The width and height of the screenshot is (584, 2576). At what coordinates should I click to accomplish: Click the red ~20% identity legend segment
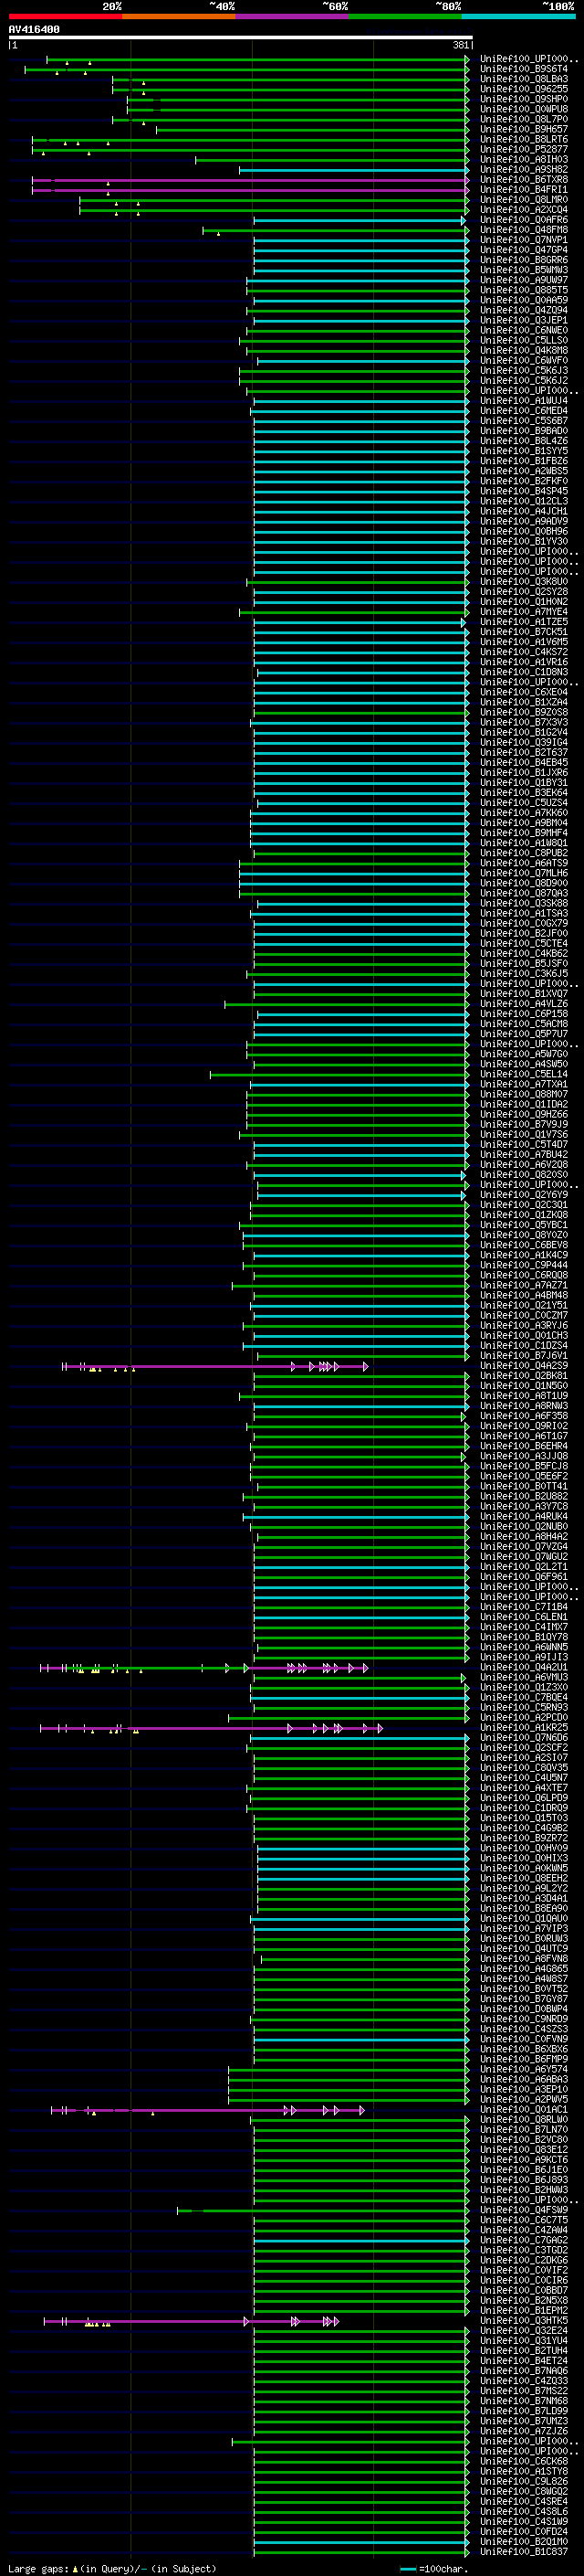pyautogui.click(x=65, y=16)
